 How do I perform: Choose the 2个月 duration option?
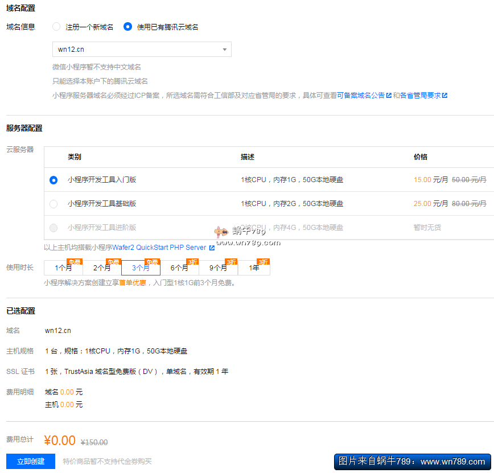[102, 268]
